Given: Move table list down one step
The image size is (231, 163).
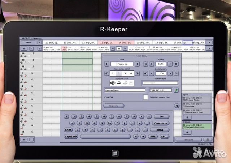Looking at the screenshot, I should 31,140.
